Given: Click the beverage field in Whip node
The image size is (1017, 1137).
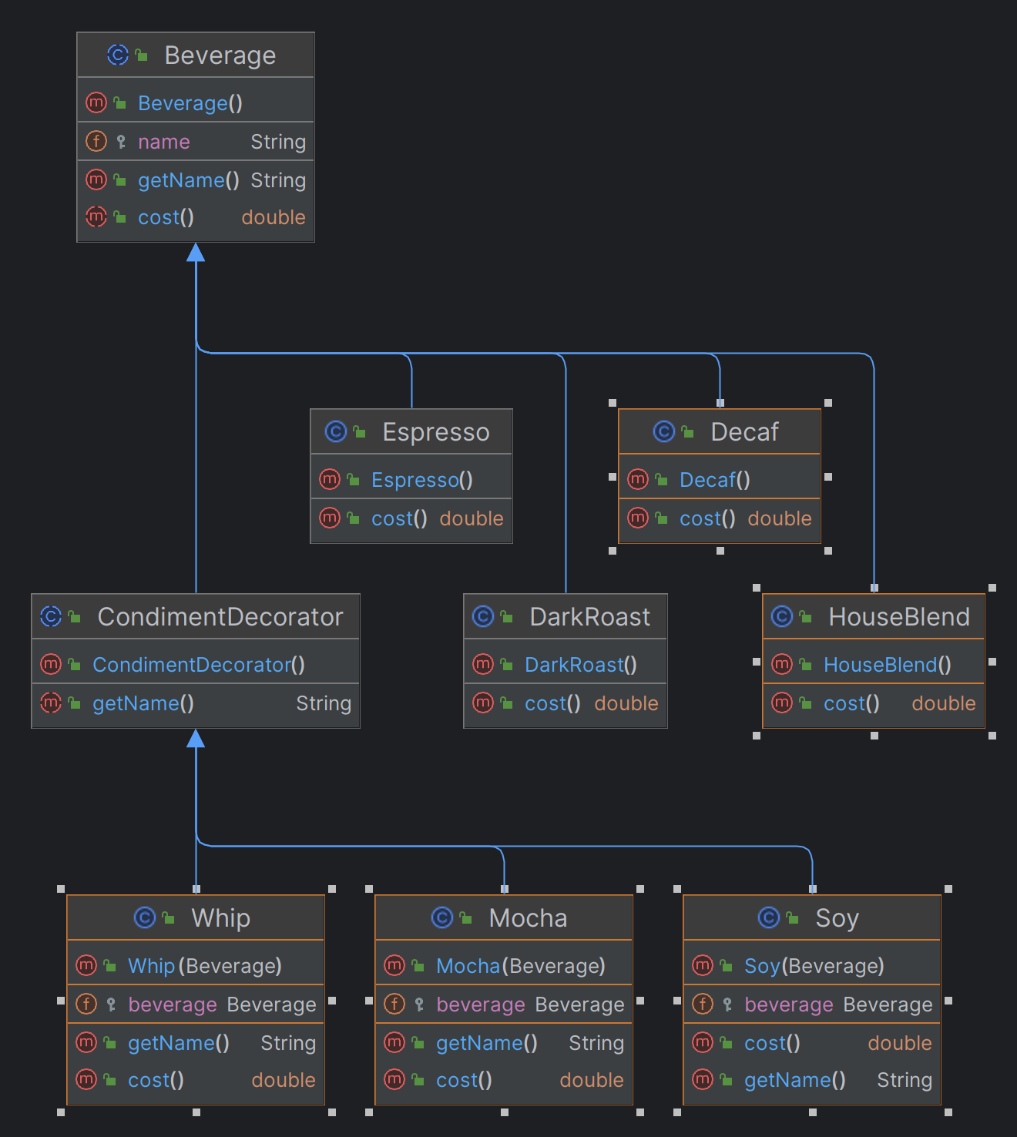Looking at the screenshot, I should pos(173,1005).
